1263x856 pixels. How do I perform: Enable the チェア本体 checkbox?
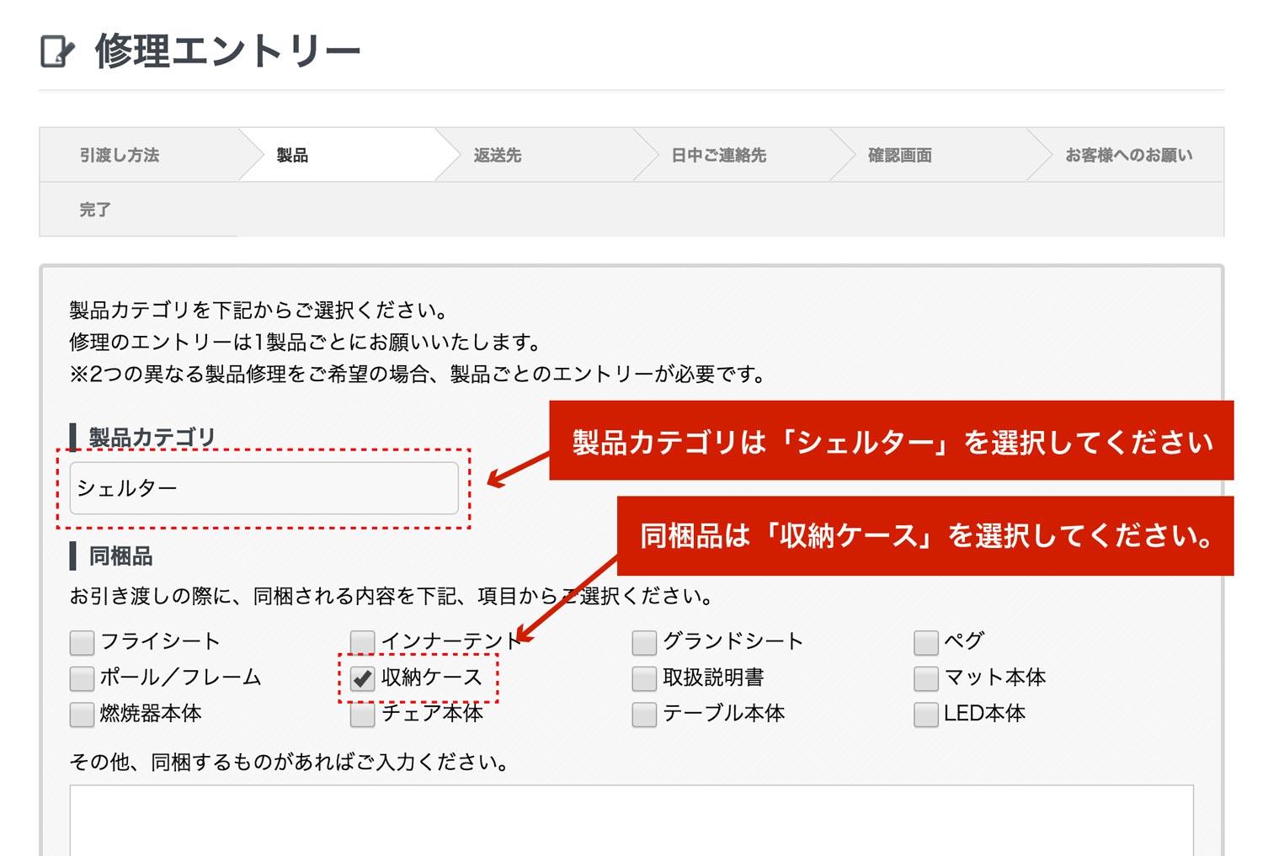click(363, 715)
